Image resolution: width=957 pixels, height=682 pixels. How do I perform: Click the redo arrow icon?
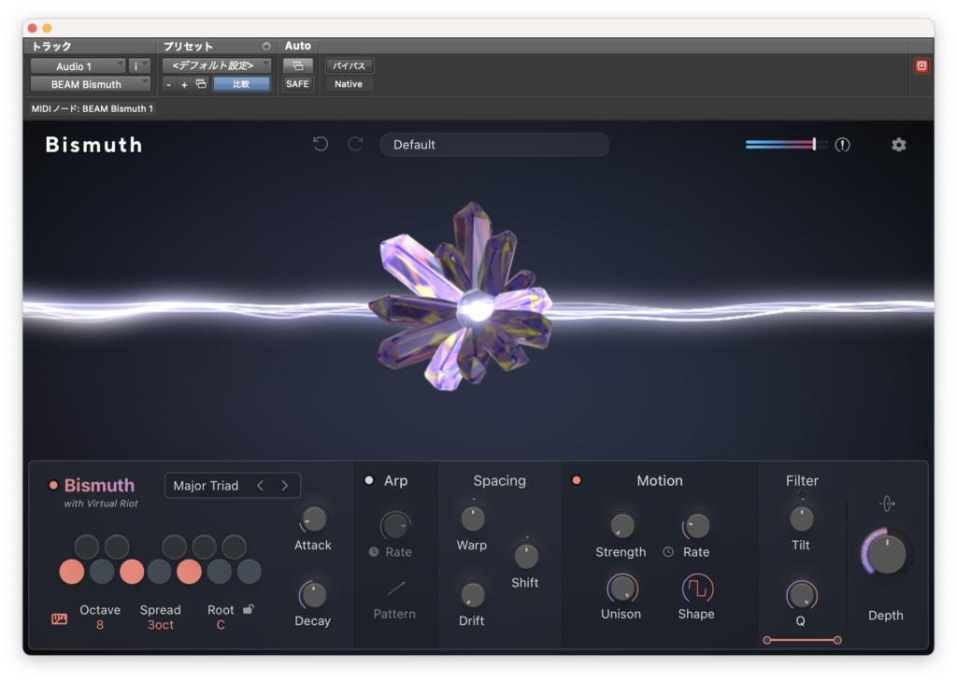click(x=355, y=144)
